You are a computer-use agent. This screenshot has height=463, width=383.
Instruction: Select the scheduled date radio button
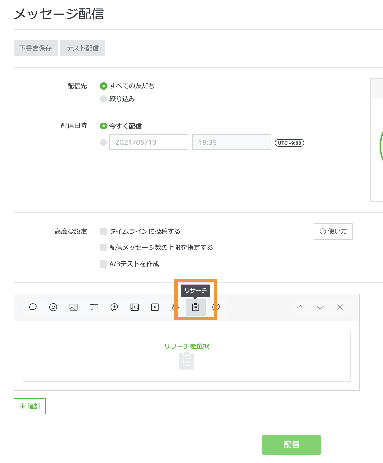tap(104, 143)
